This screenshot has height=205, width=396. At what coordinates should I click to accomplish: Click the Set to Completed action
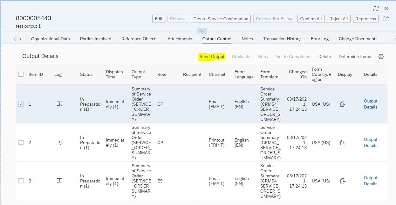pyautogui.click(x=293, y=56)
